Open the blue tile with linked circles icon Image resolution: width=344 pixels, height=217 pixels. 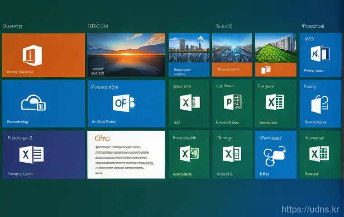click(x=276, y=155)
